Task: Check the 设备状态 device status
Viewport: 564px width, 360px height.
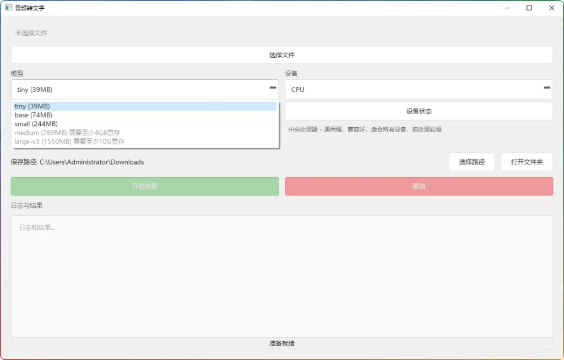Action: tap(419, 111)
